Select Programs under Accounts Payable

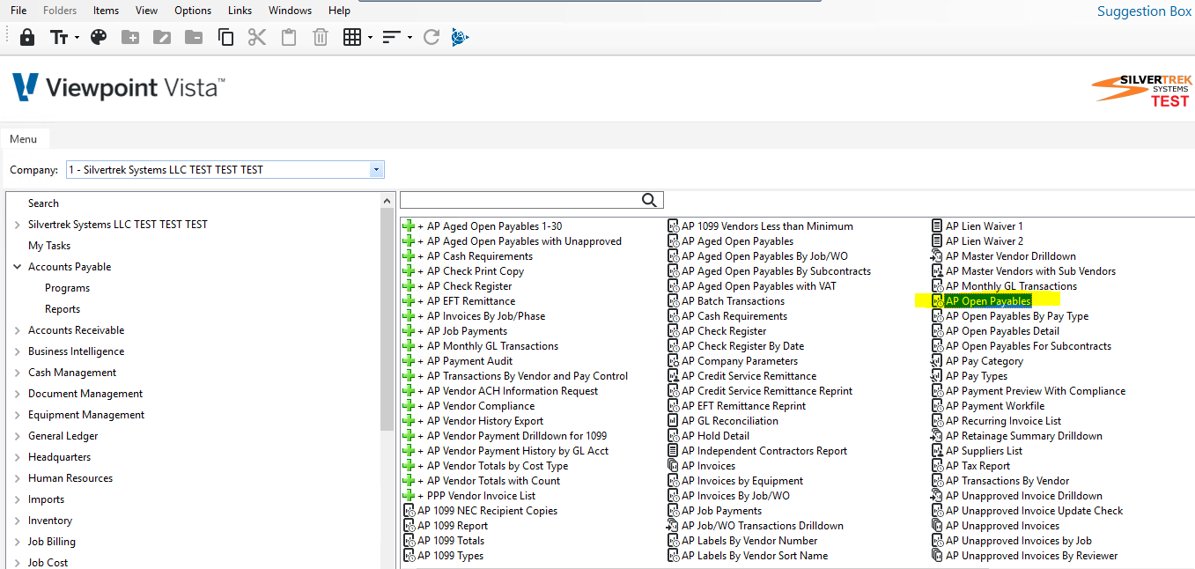pyautogui.click(x=67, y=288)
